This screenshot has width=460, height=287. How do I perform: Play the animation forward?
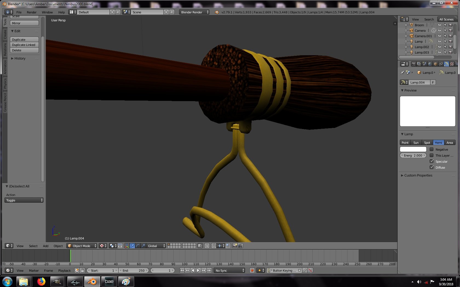tap(198, 270)
